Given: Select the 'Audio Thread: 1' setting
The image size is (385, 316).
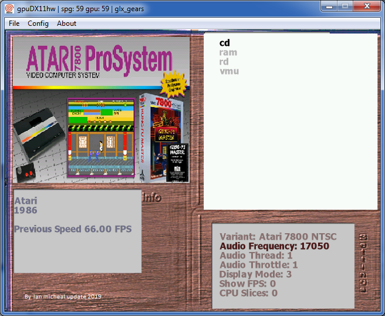Looking at the screenshot, I should 256,256.
